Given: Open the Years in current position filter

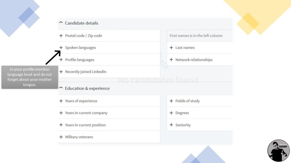Looking at the screenshot, I should click(86, 125).
